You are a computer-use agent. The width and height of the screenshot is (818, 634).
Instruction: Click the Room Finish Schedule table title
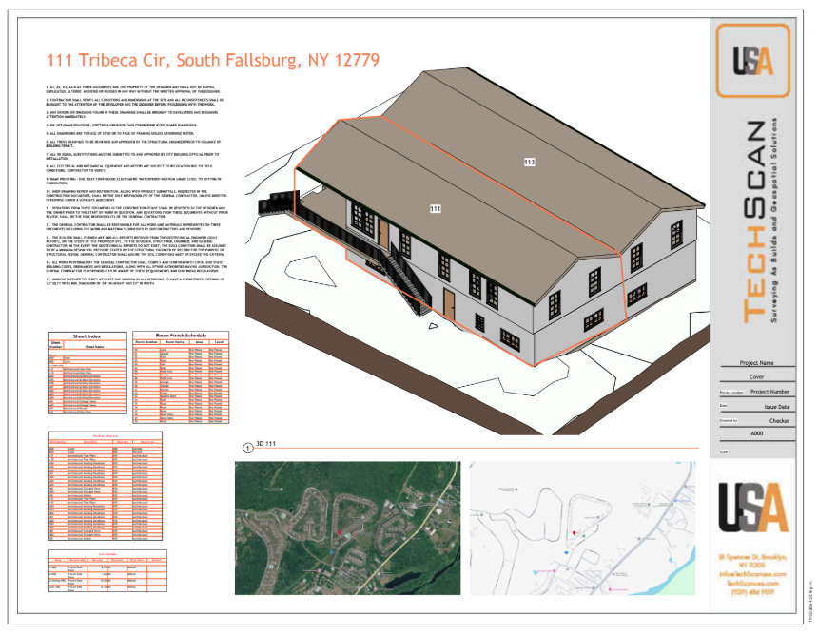(182, 336)
